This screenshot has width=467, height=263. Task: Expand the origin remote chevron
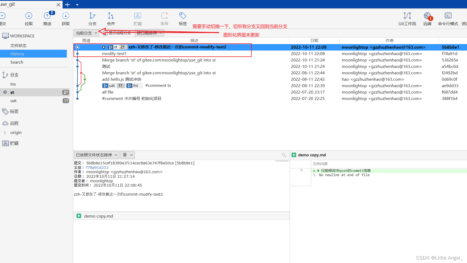point(5,133)
